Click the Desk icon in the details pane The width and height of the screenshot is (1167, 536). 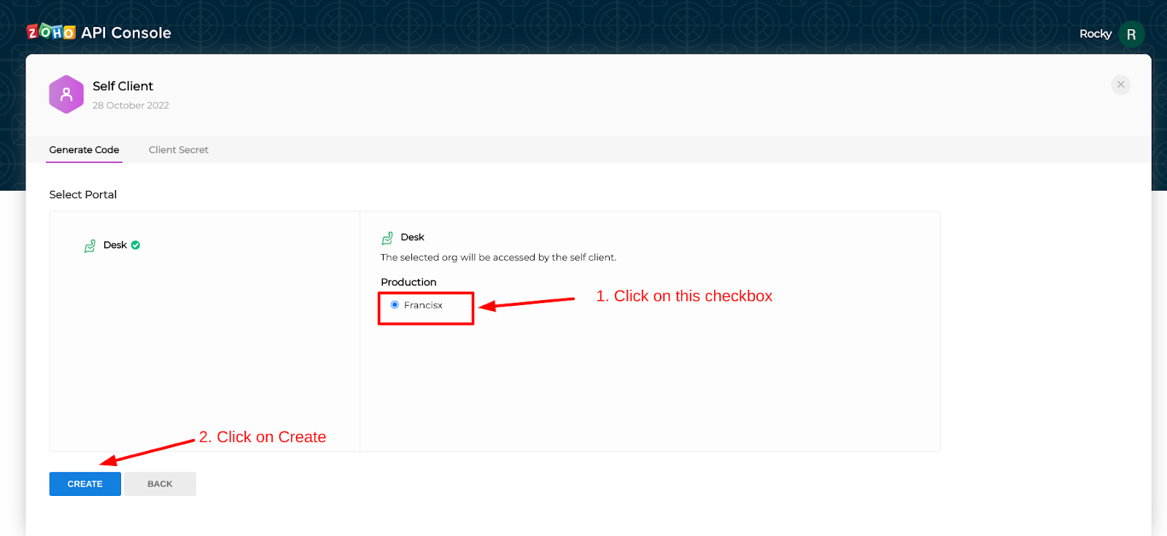point(387,238)
